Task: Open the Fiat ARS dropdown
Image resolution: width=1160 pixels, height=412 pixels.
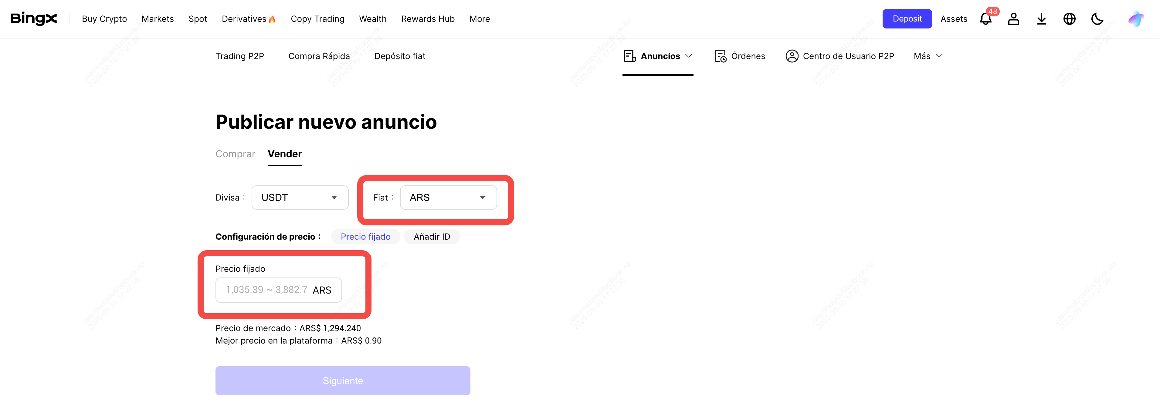Action: coord(448,198)
